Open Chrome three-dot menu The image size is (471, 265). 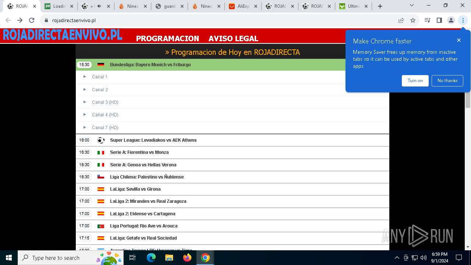(463, 20)
